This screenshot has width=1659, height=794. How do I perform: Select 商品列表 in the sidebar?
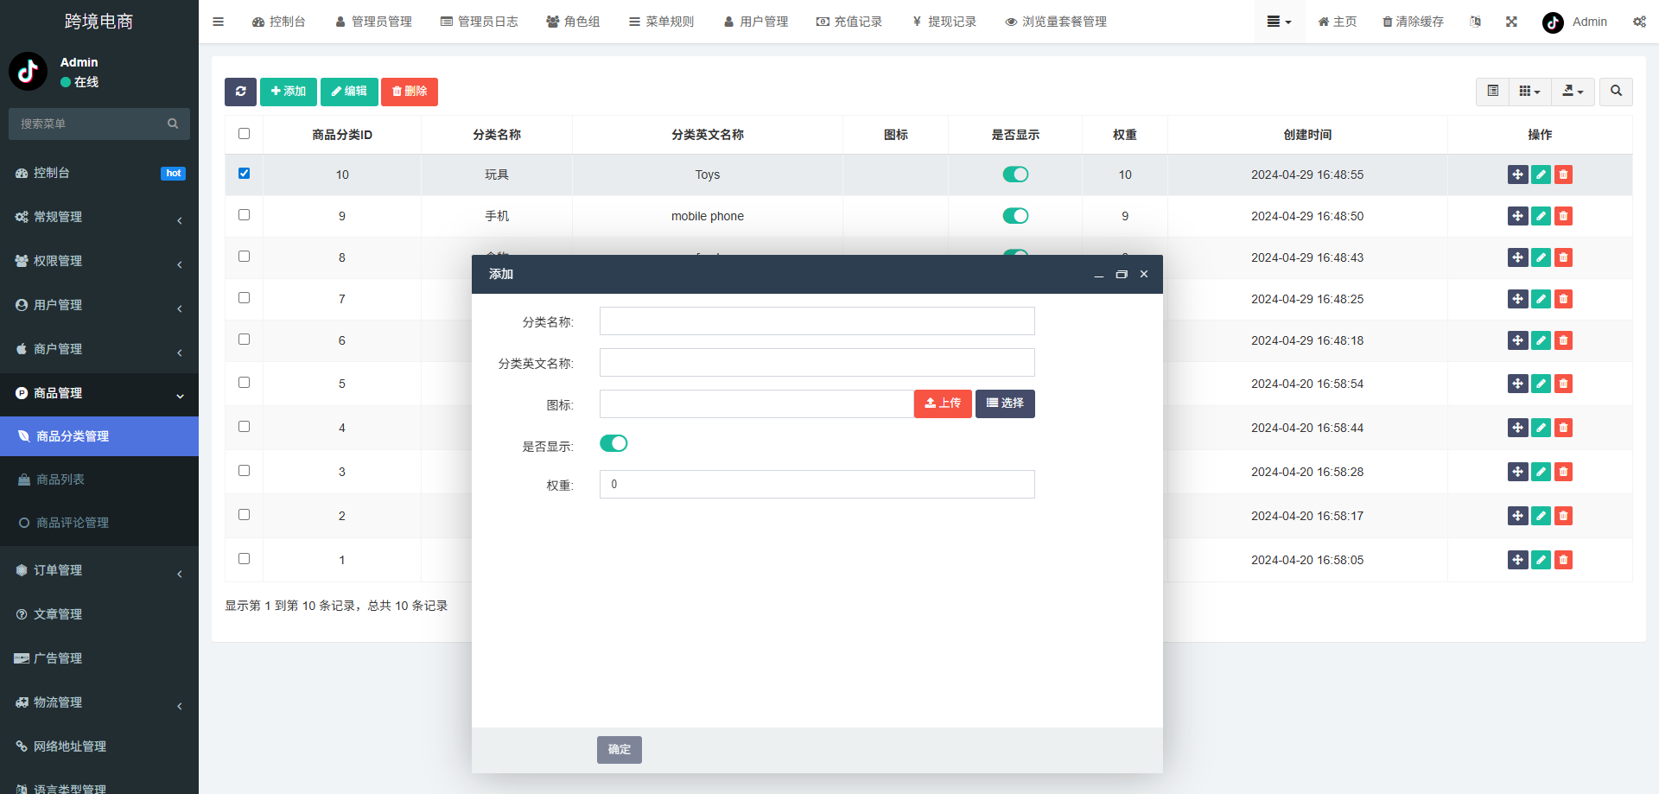[x=60, y=479]
